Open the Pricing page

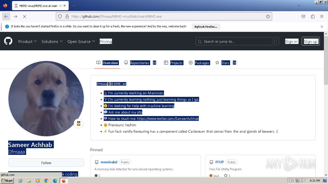tap(106, 41)
